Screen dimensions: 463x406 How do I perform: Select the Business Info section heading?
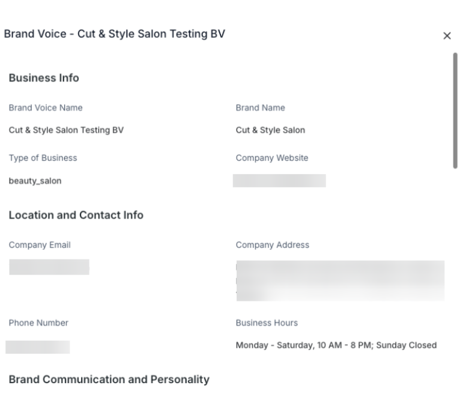tap(44, 78)
